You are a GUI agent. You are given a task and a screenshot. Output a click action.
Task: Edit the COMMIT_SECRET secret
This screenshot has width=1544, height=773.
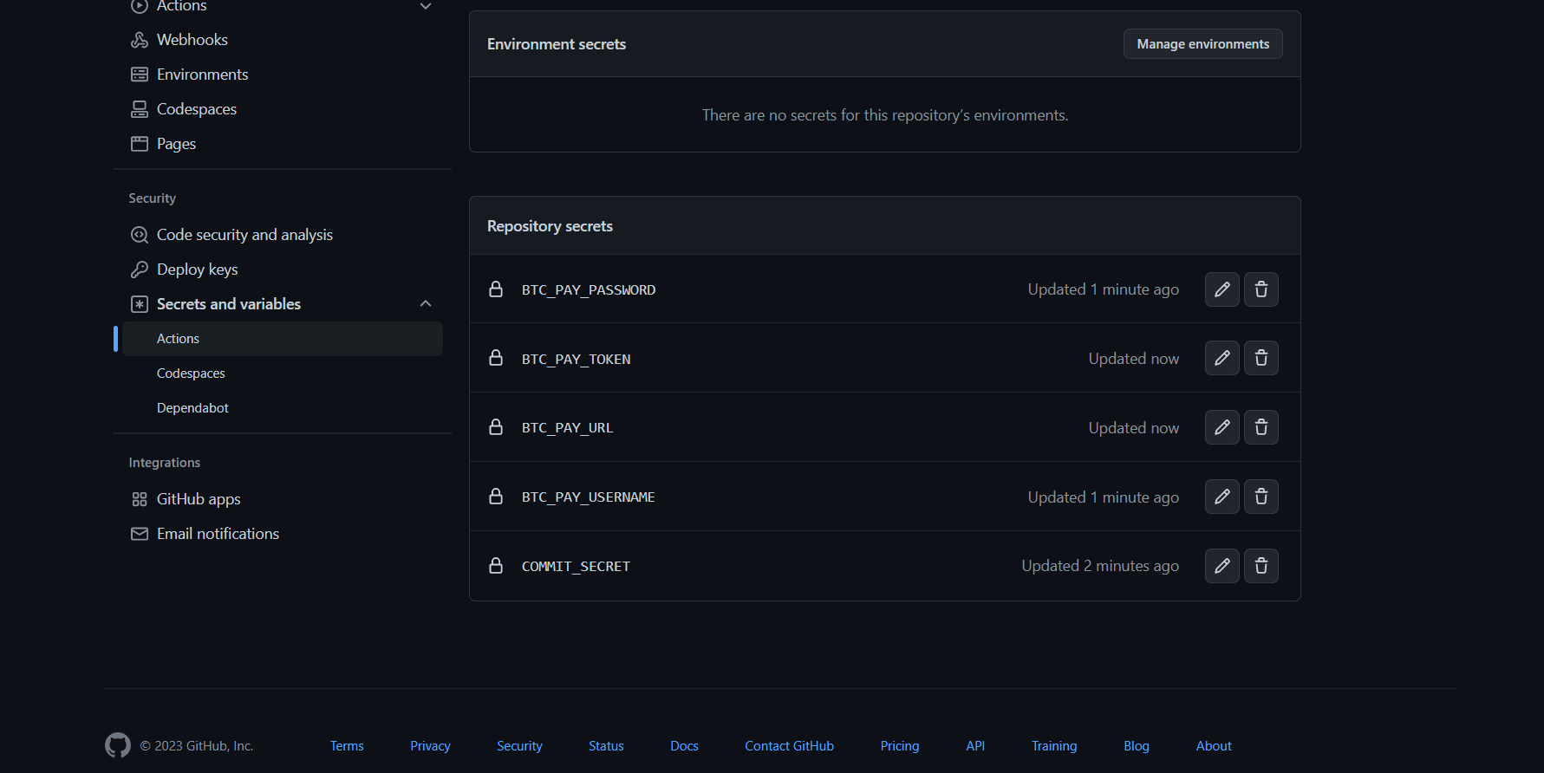pos(1222,566)
